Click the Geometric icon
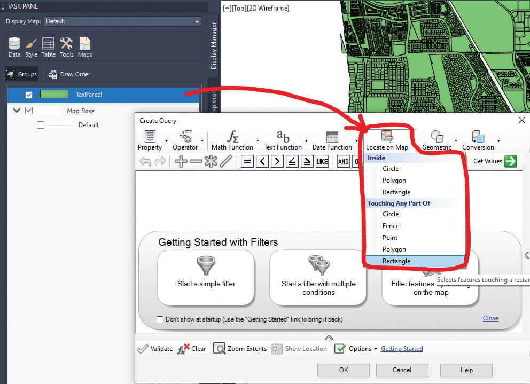 [x=437, y=137]
